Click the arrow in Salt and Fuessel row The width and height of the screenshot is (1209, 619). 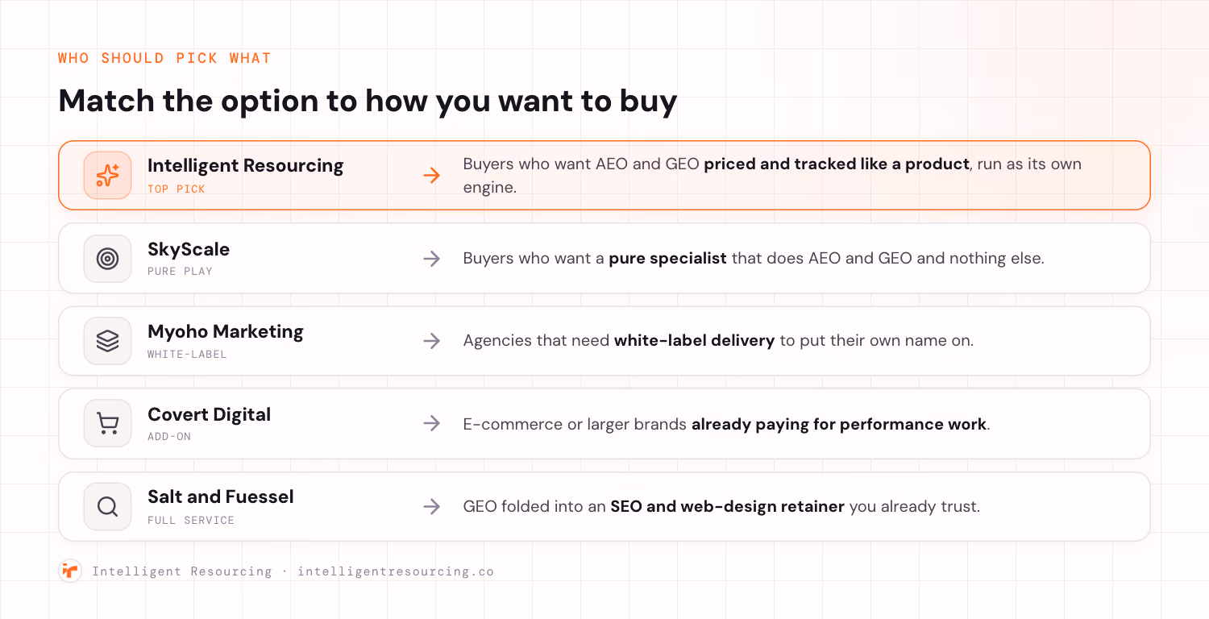tap(432, 507)
